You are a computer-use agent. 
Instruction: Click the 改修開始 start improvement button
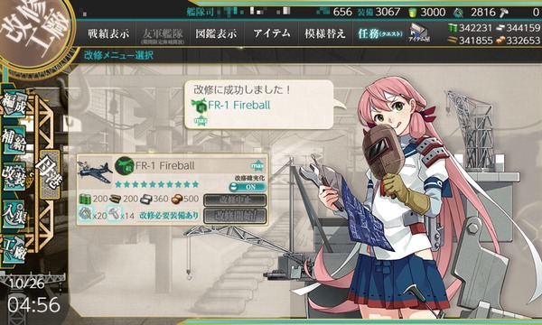tap(235, 216)
